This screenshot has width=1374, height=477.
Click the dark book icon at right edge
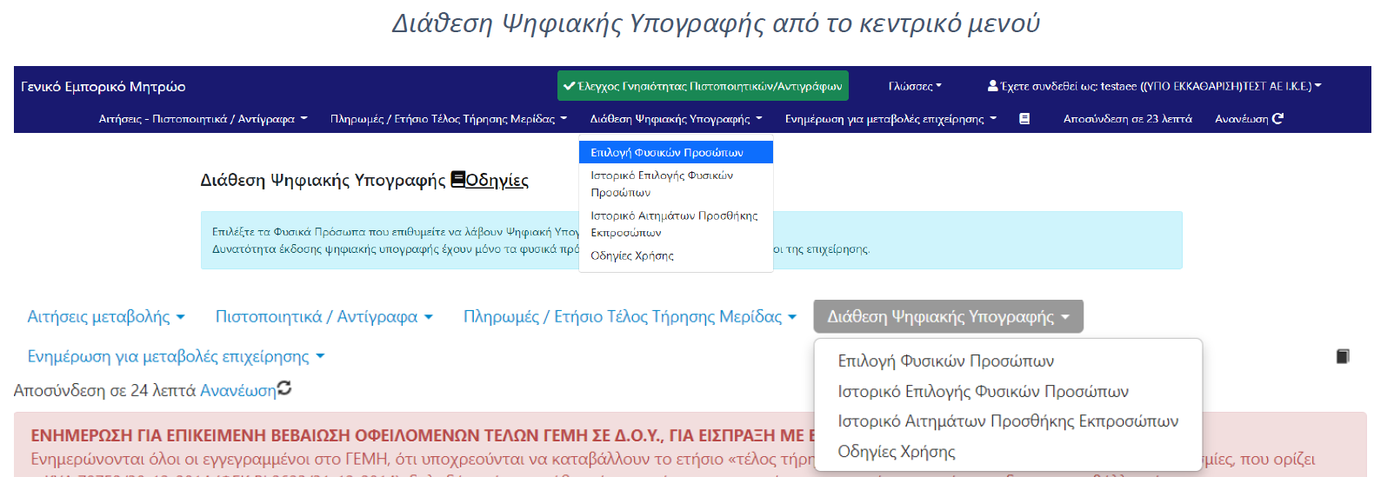click(1343, 356)
